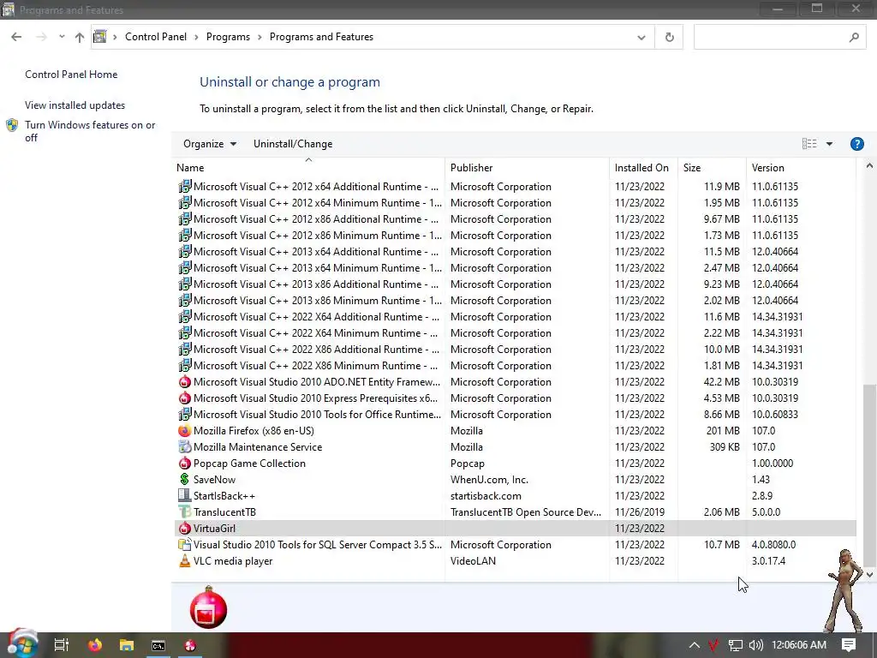
Task: Open Control Panel breadcrumb
Action: pos(156,37)
